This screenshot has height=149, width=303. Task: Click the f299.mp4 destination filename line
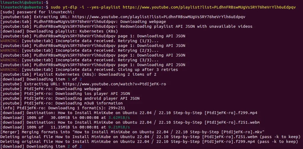129,113
